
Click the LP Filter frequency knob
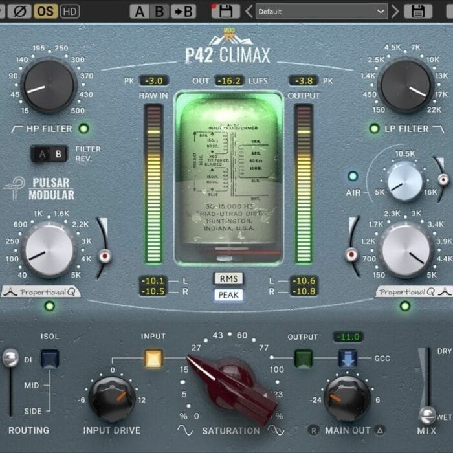[x=405, y=85]
